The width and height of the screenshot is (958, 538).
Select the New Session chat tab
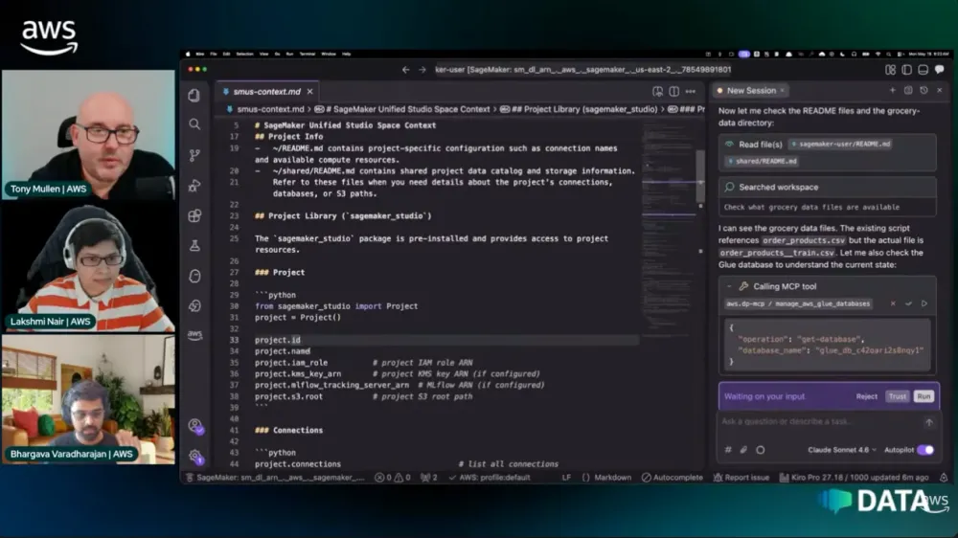coord(751,90)
